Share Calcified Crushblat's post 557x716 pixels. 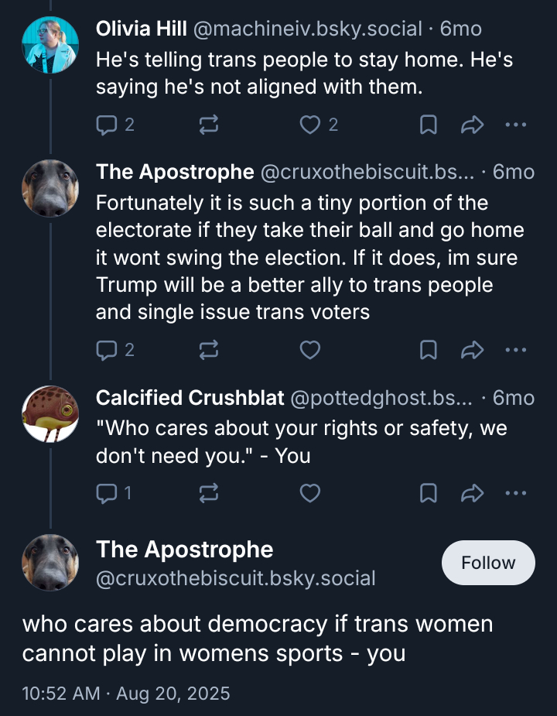(472, 493)
